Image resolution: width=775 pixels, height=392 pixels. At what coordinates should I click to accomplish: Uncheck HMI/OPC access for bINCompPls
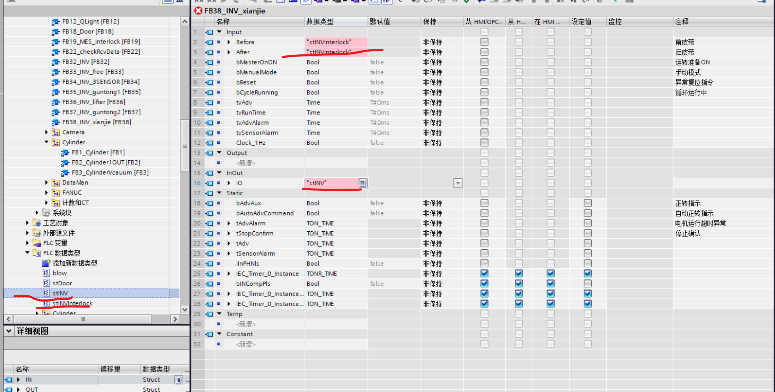(x=484, y=284)
